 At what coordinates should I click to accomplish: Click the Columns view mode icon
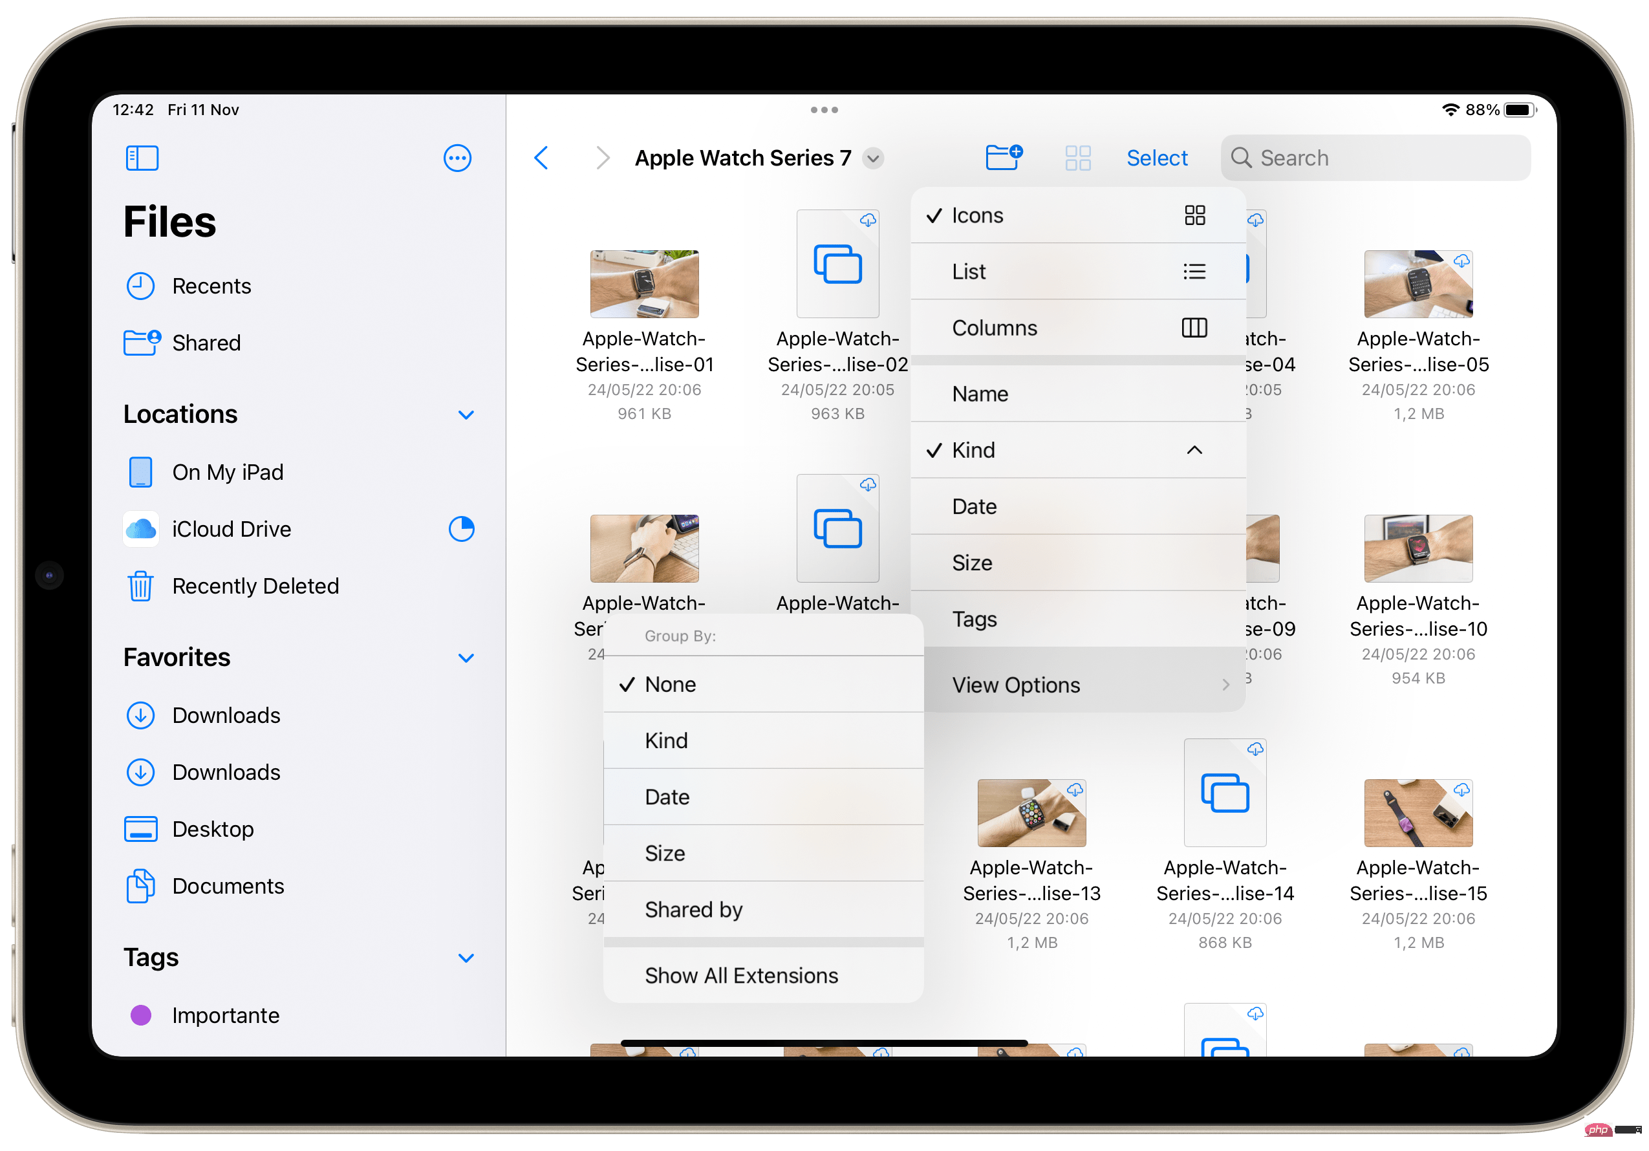(x=1193, y=327)
